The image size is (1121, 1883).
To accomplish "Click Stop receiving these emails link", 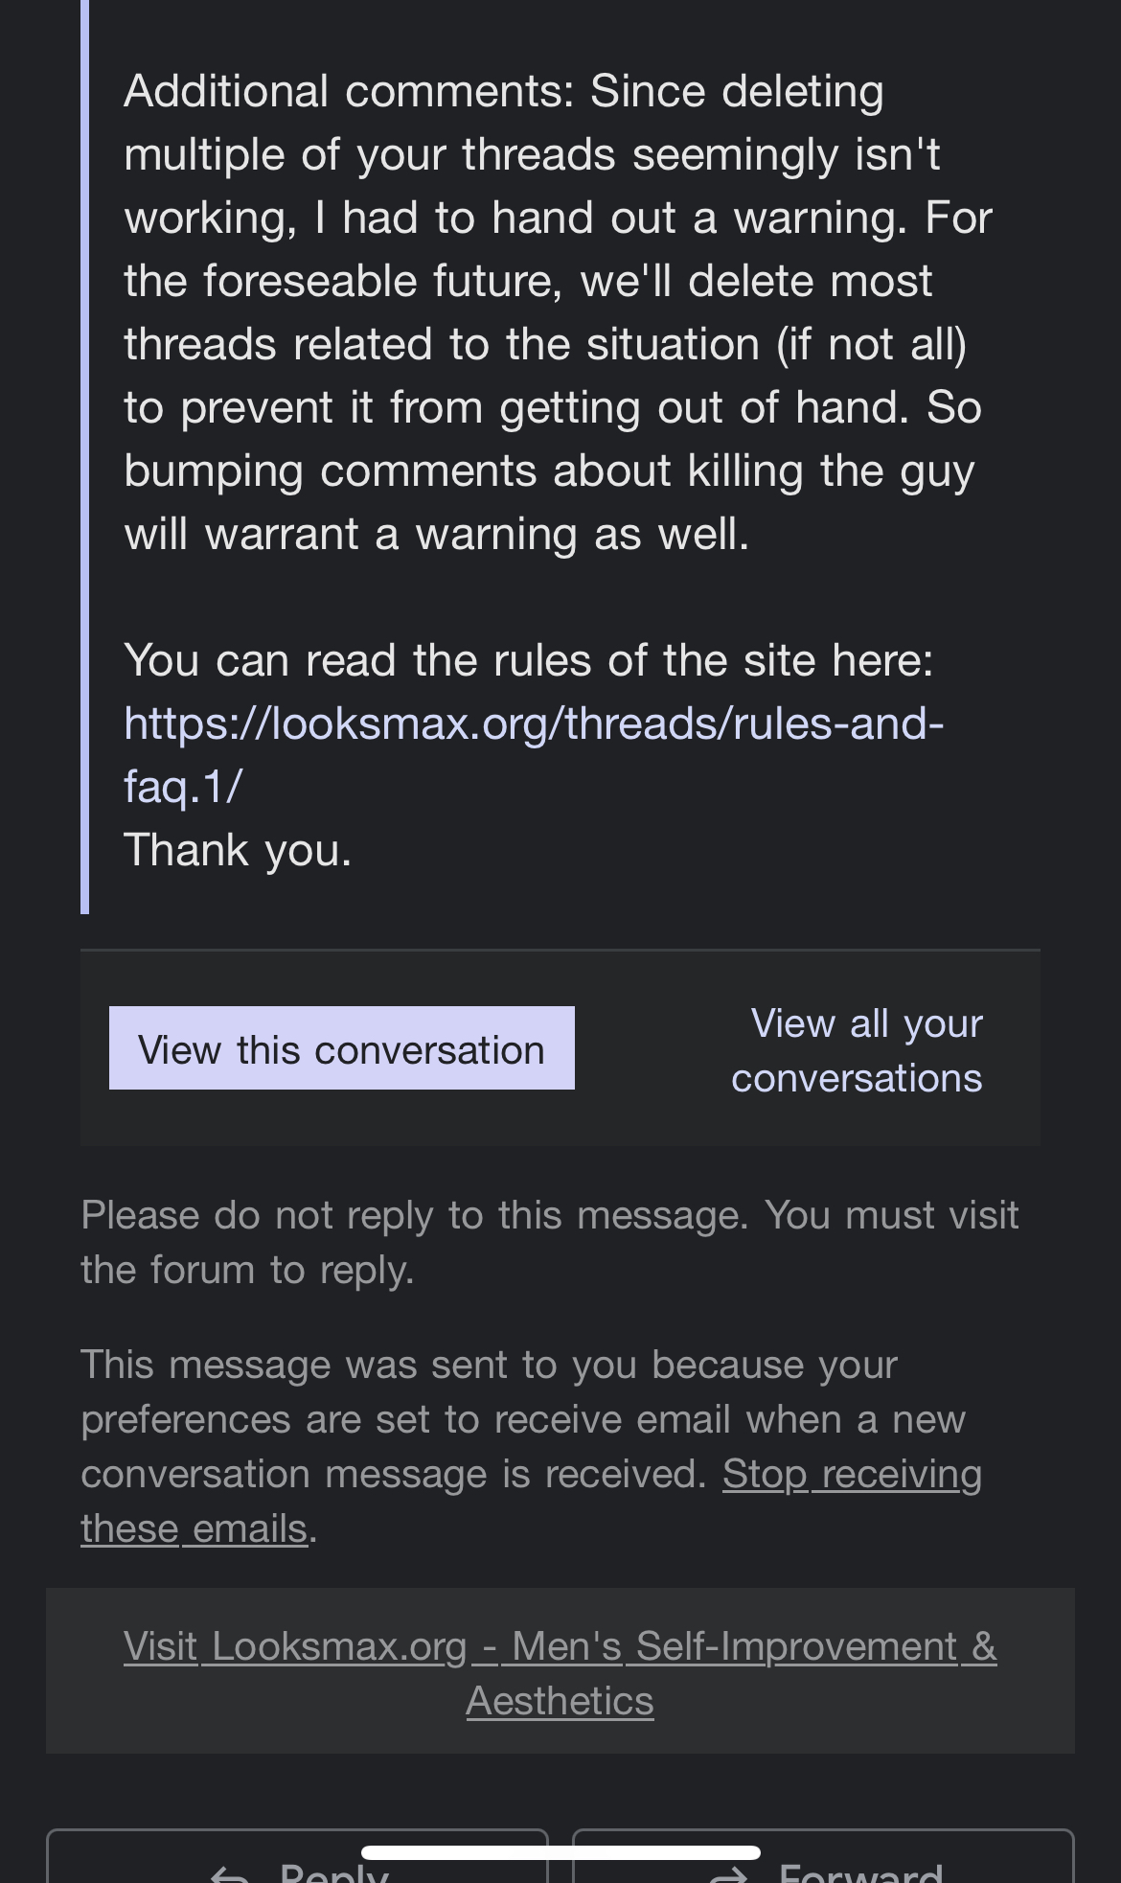I will point(532,1501).
